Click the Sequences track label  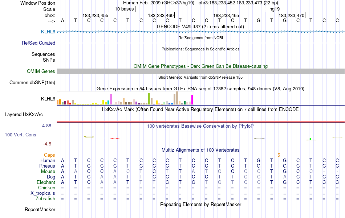[43, 54]
